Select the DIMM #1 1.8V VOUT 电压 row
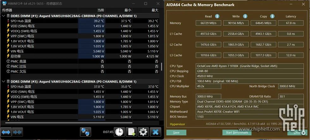 click(80, 41)
